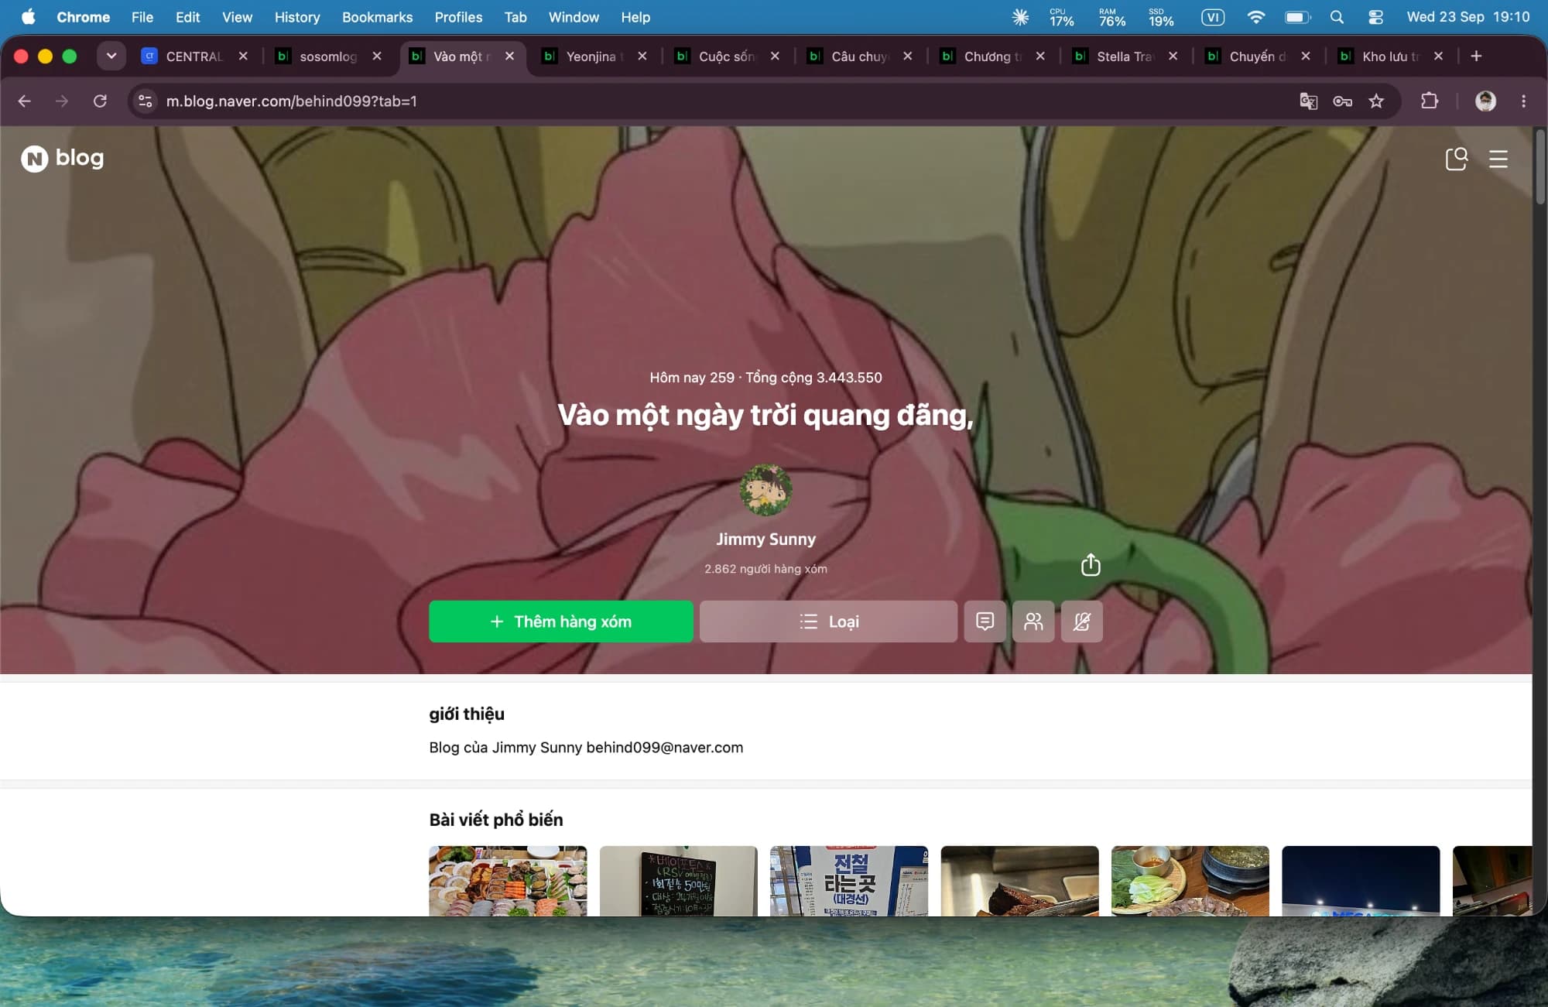Click the 2.862 người hàng xóm text
This screenshot has width=1548, height=1007.
tap(765, 569)
